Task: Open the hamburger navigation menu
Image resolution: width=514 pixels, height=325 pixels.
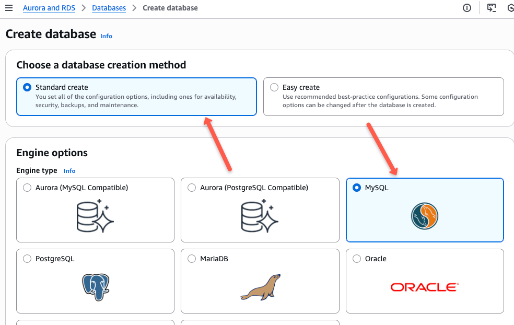Action: (x=9, y=8)
